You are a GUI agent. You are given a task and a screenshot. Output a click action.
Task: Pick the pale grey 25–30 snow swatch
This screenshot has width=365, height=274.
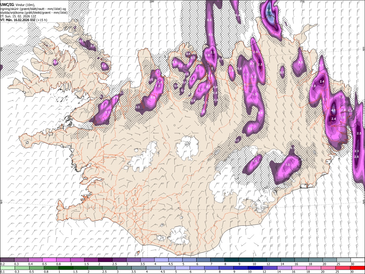pos(343,260)
